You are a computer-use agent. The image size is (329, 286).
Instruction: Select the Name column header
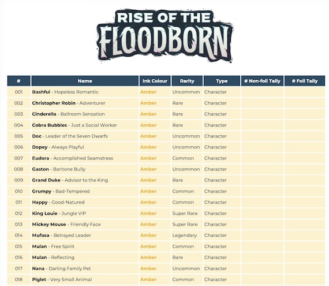85,81
